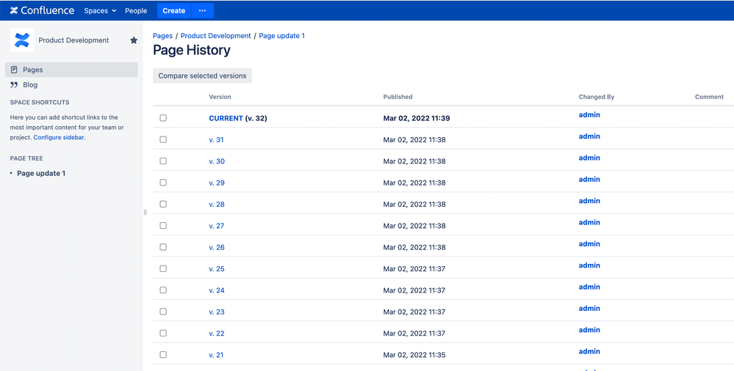Select Pages in the sidebar
734x371 pixels.
[x=71, y=70]
